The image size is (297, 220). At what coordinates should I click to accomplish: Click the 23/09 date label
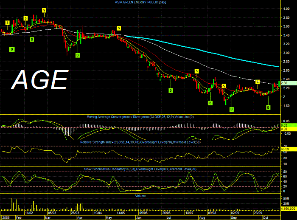coord(258,213)
